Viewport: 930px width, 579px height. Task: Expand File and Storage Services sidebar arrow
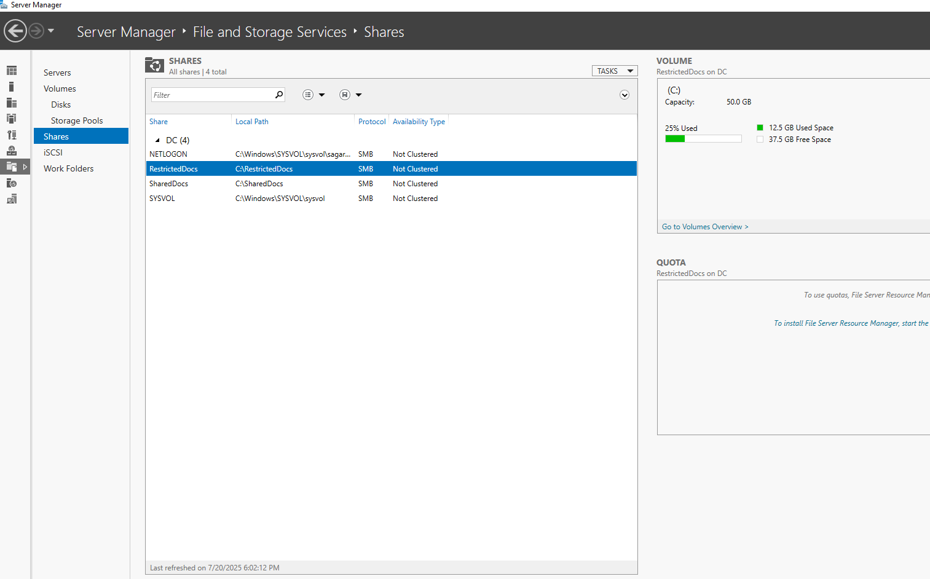coord(25,167)
